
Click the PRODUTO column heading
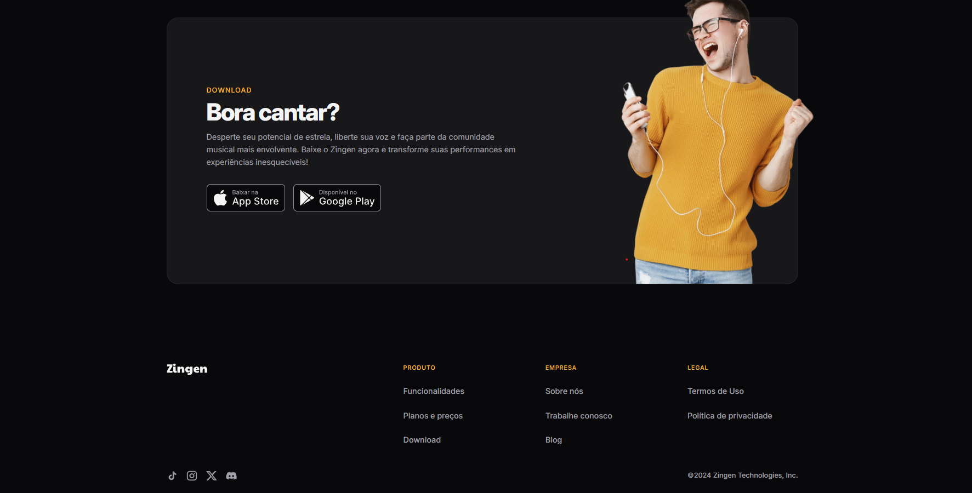click(x=419, y=368)
